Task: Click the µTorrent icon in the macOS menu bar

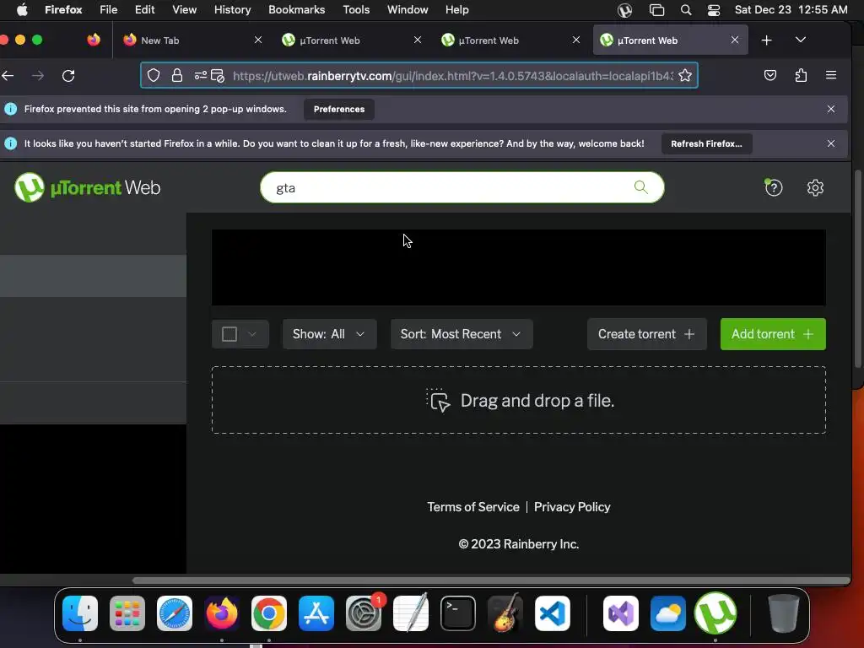Action: (x=624, y=10)
